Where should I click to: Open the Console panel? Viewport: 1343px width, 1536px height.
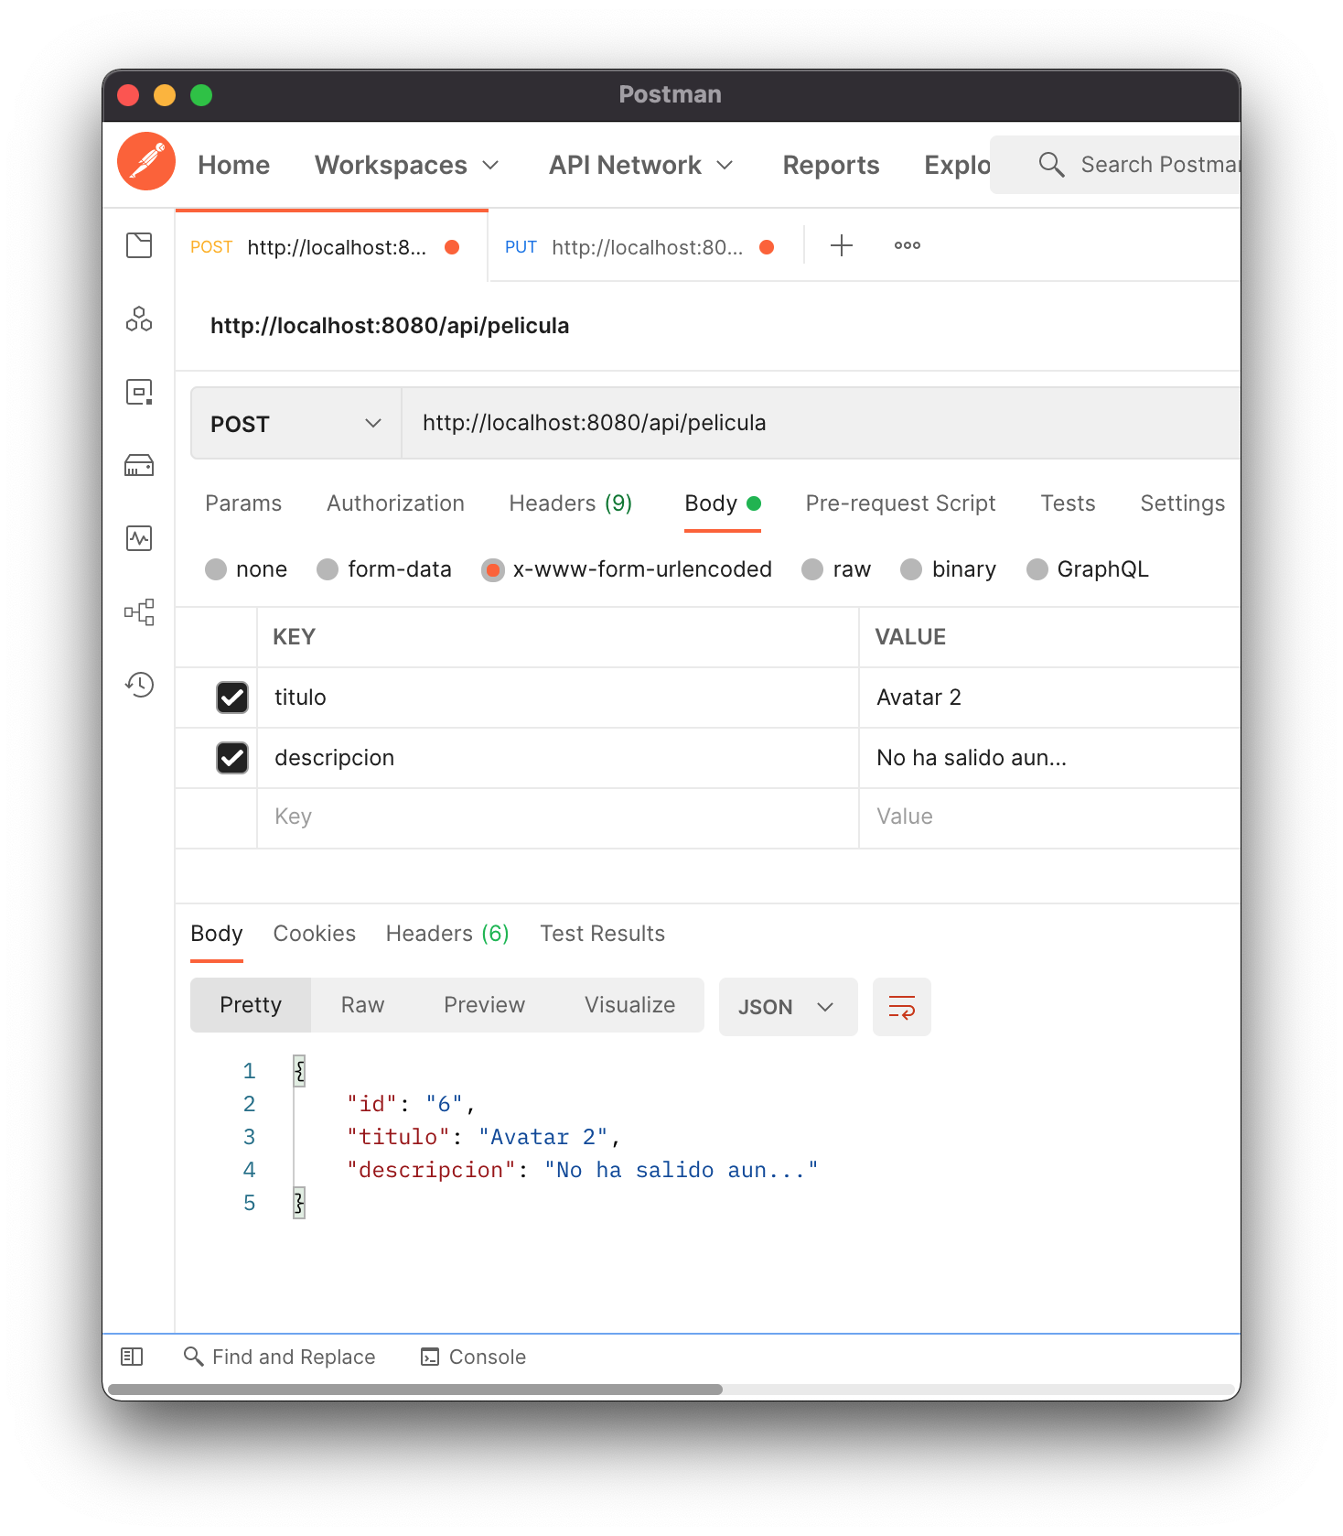[x=473, y=1357]
